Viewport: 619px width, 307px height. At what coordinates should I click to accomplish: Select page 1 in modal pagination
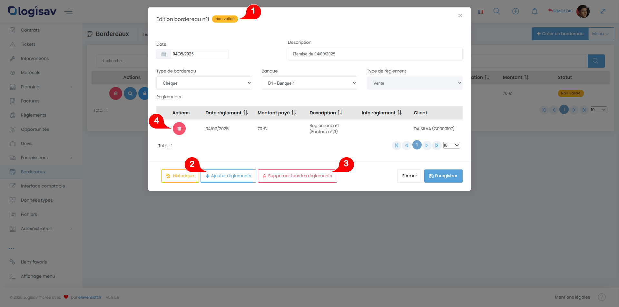(x=417, y=145)
